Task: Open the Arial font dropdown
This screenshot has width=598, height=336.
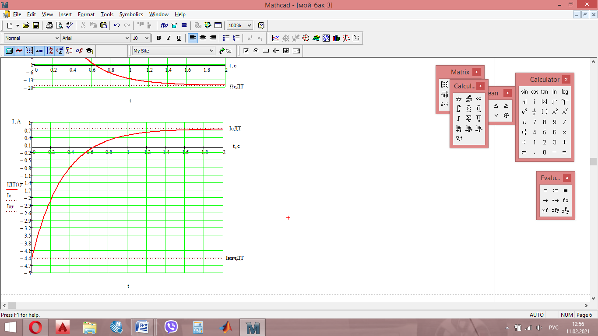Action: 127,38
